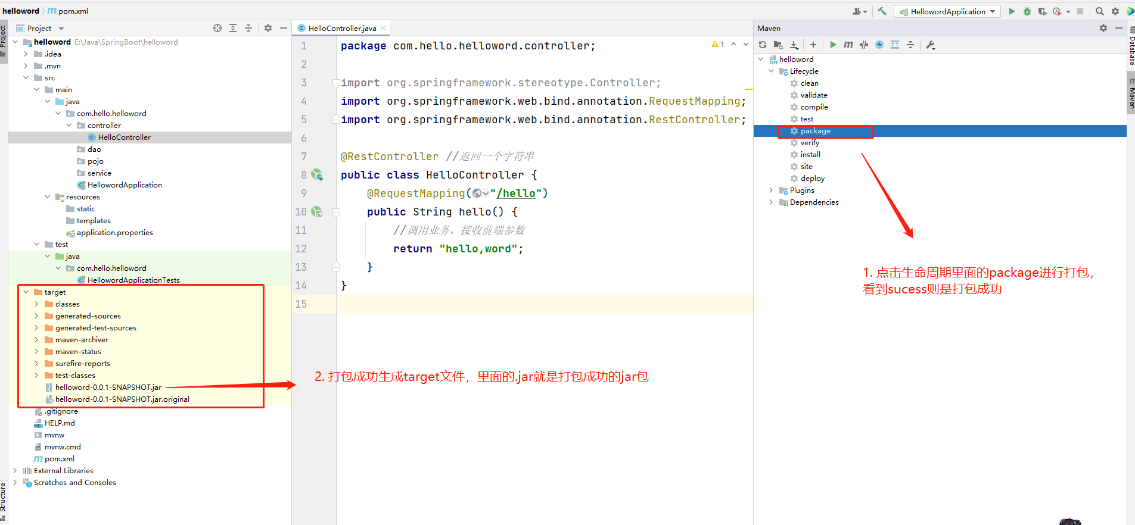
Task: Expand the classes folder
Action: (36, 304)
